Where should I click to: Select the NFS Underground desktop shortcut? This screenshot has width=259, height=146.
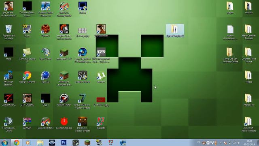[101, 55]
